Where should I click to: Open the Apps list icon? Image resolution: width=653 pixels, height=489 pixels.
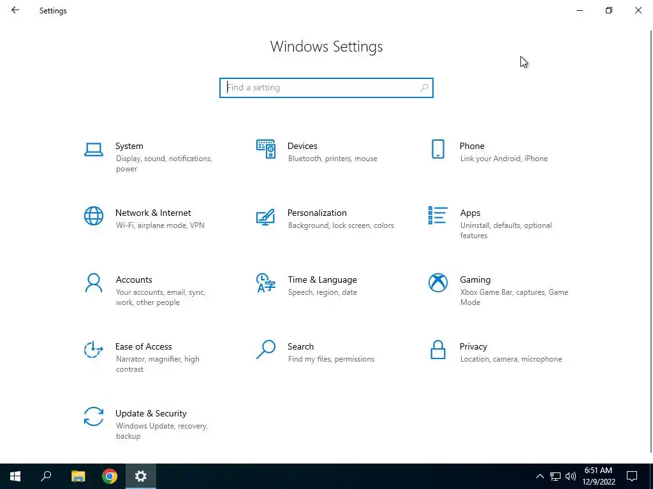pyautogui.click(x=437, y=215)
